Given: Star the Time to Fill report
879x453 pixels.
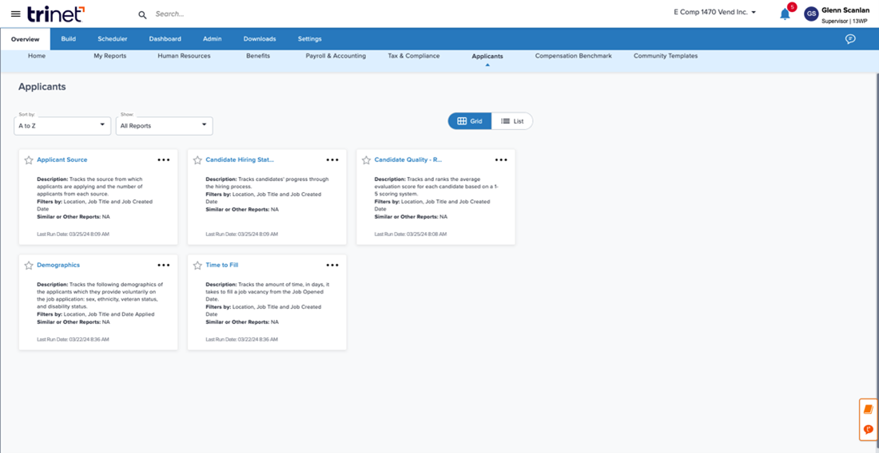Looking at the screenshot, I should pos(197,265).
